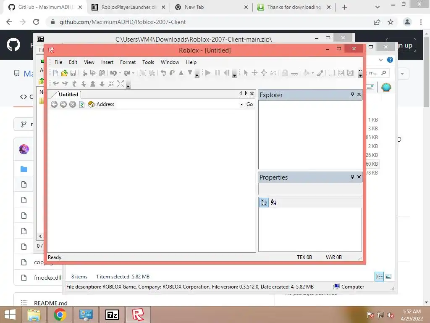The width and height of the screenshot is (430, 323).
Task: Toggle Alphabetical A-Z sort in Properties
Action: (274, 202)
